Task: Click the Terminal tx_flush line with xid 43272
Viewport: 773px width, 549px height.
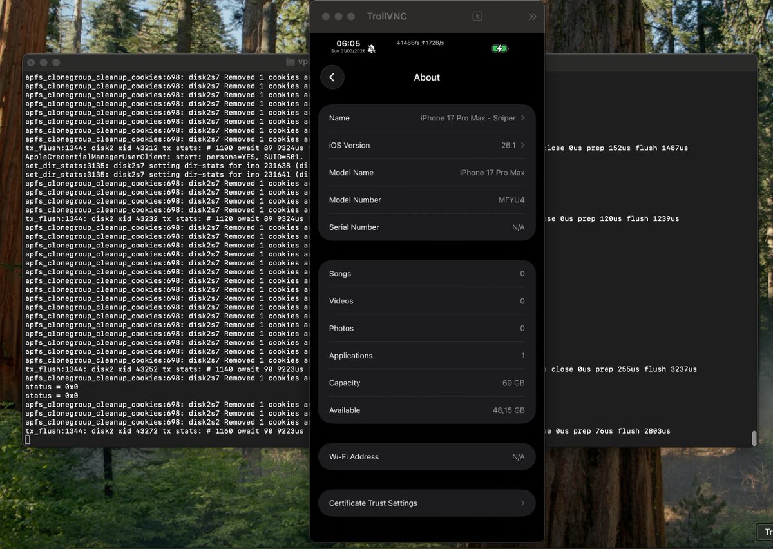Action: 167,431
